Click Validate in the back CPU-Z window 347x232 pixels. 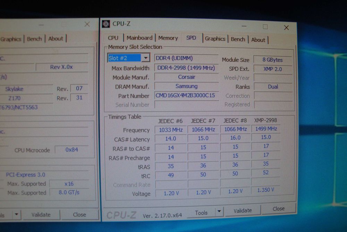pyautogui.click(x=41, y=215)
